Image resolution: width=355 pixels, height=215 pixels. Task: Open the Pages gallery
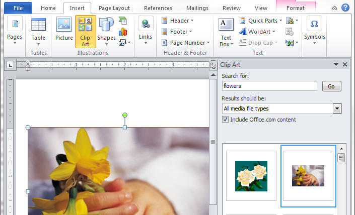(15, 31)
